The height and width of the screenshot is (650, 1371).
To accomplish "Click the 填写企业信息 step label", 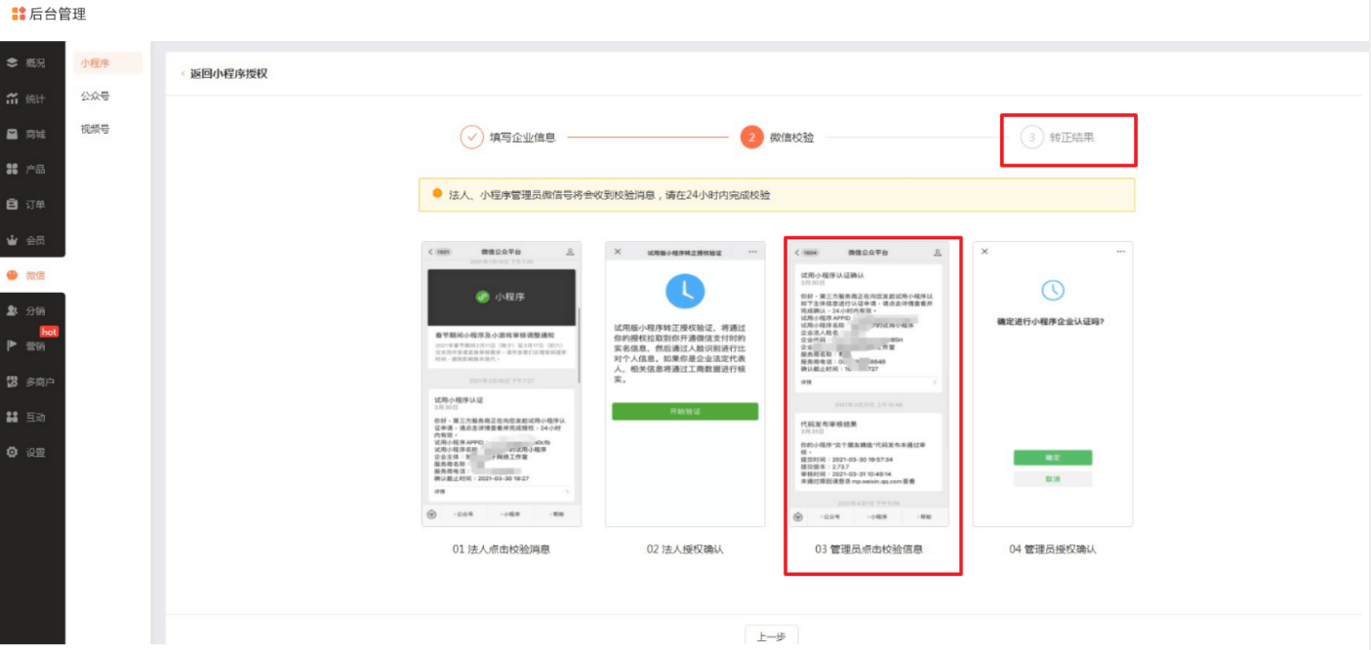I will click(x=523, y=137).
